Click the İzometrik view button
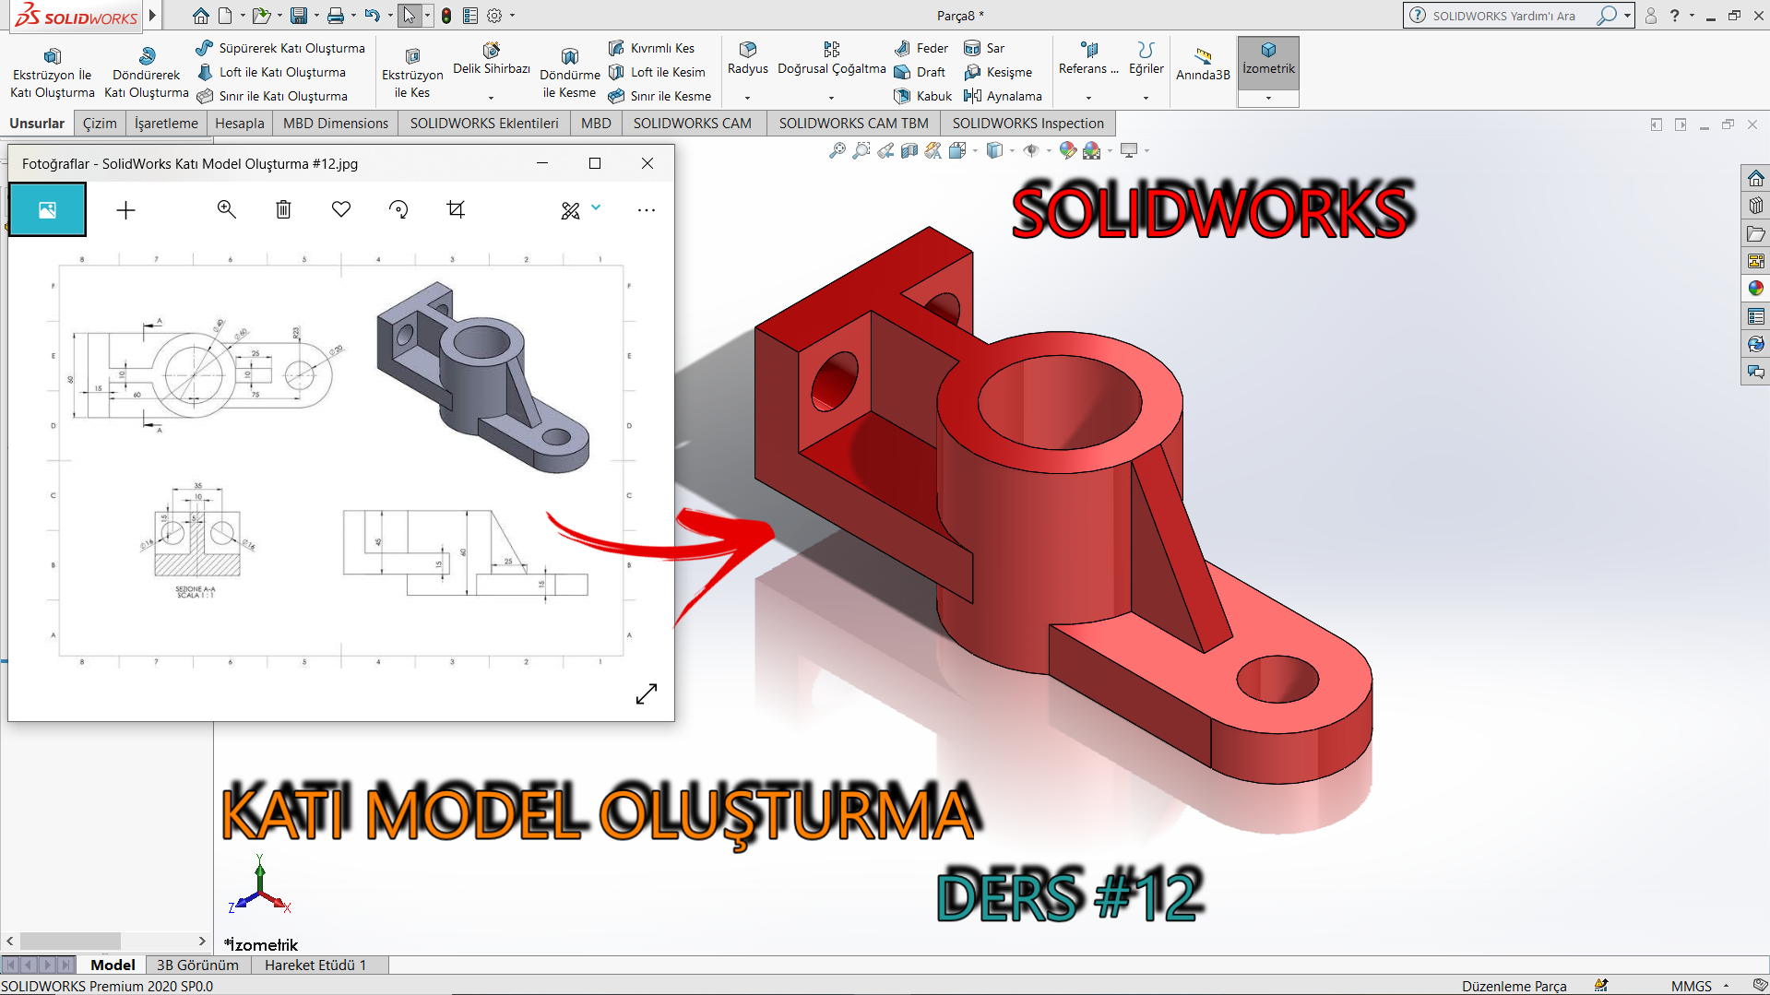The height and width of the screenshot is (995, 1770). [x=1268, y=61]
